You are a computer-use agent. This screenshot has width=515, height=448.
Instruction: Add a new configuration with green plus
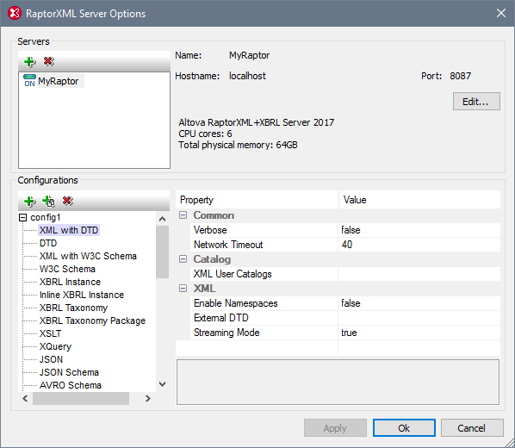[x=29, y=201]
